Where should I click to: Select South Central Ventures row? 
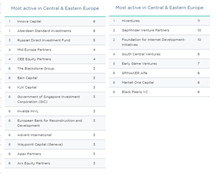tap(160, 54)
